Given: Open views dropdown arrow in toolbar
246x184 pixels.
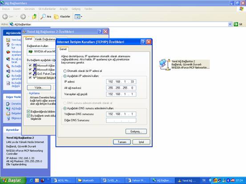Looking at the screenshot, I should click(81, 16).
